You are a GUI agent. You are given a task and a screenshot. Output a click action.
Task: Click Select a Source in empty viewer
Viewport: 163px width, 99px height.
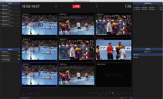point(101,64)
